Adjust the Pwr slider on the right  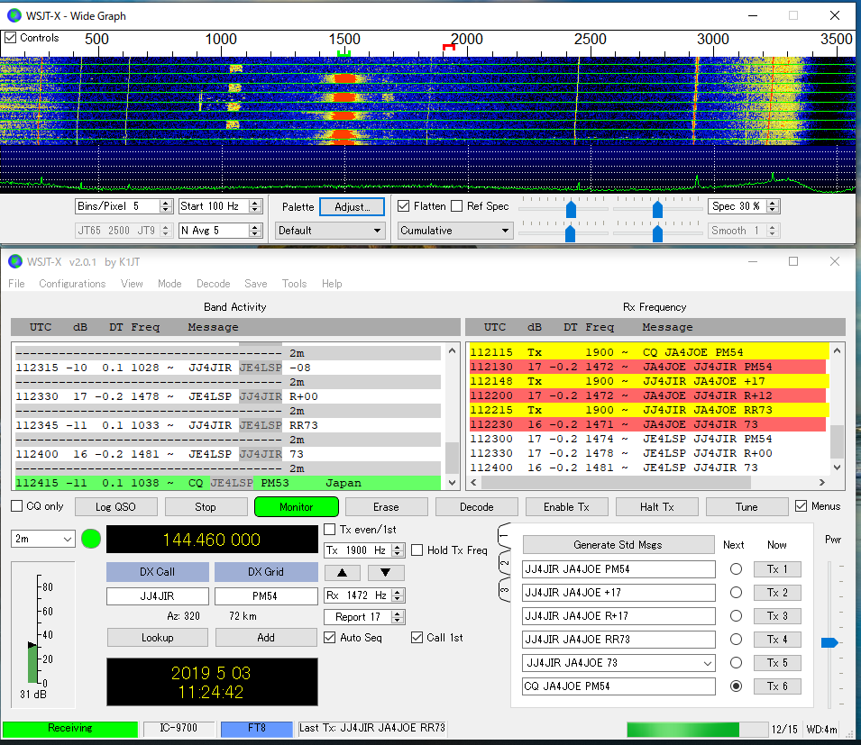tap(828, 642)
